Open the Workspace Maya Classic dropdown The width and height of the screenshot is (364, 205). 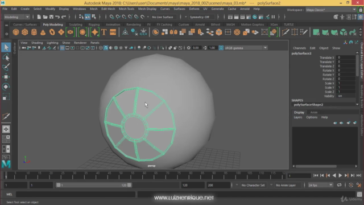tap(331, 10)
